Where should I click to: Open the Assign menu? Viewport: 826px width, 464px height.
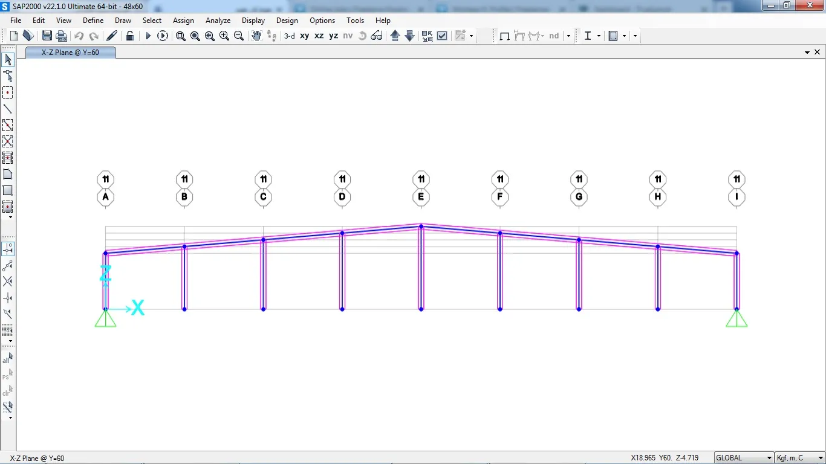click(183, 21)
